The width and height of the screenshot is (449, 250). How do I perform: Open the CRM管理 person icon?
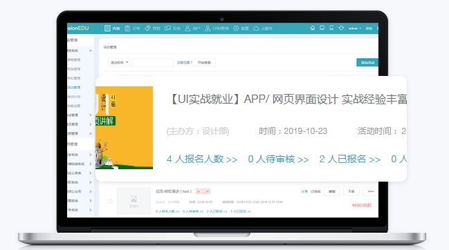coord(208,28)
